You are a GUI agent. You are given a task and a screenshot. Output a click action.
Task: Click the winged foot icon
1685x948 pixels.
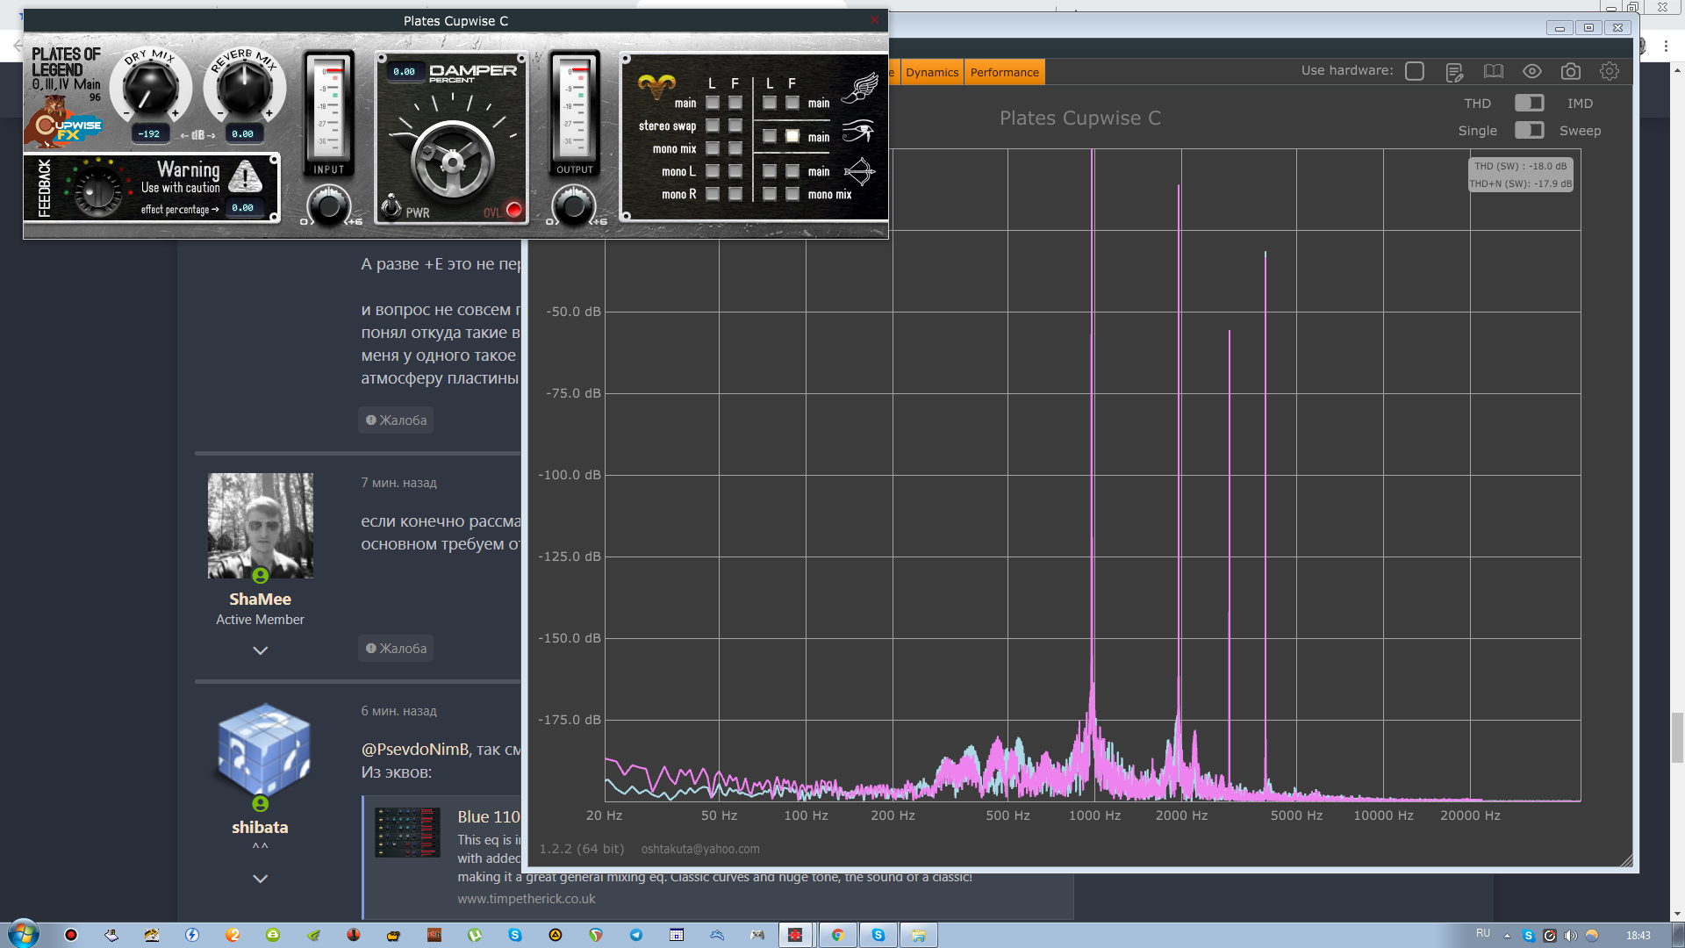click(860, 89)
